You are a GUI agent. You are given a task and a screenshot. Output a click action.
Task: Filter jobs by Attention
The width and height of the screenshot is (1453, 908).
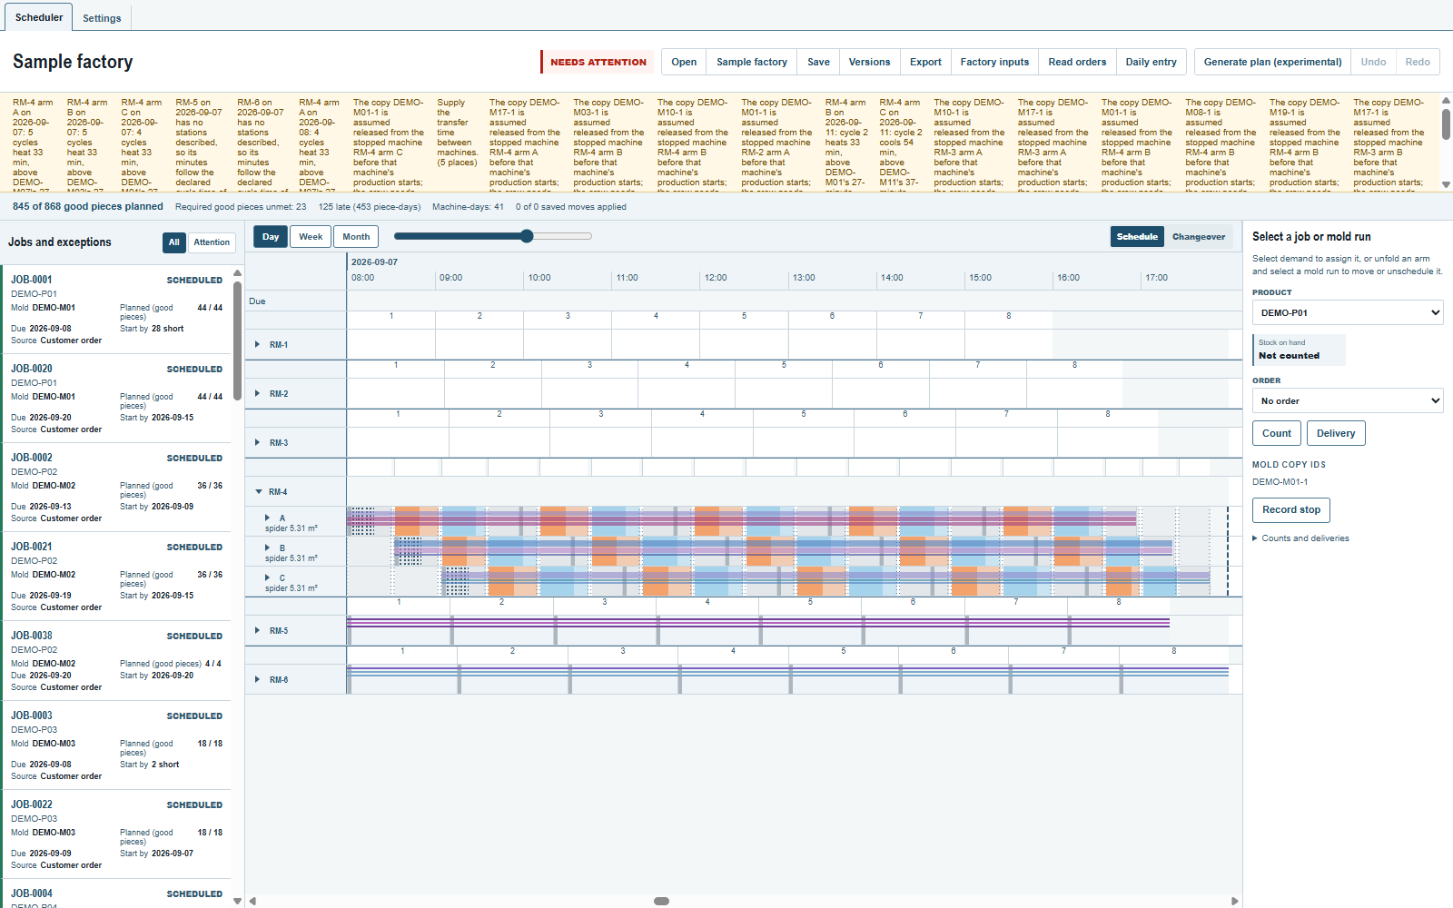(x=212, y=242)
